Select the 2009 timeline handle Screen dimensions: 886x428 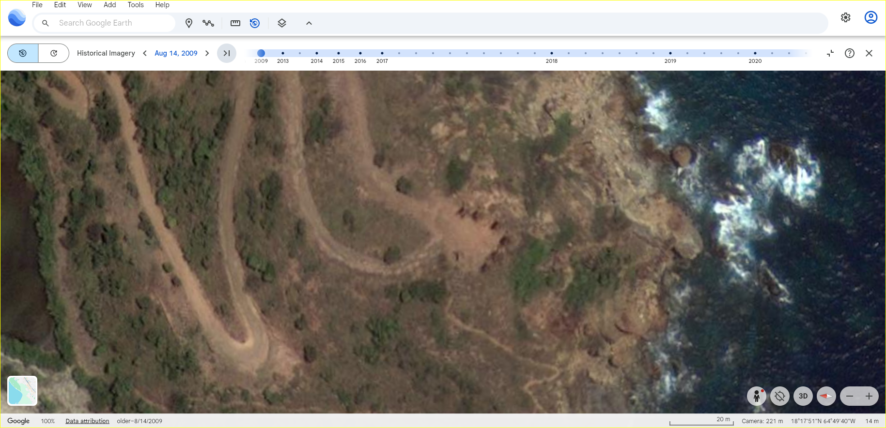click(261, 53)
